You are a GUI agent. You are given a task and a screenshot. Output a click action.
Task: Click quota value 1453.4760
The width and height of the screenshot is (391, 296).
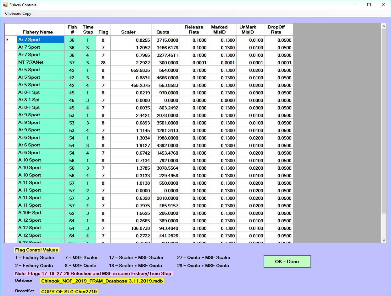click(x=165, y=153)
